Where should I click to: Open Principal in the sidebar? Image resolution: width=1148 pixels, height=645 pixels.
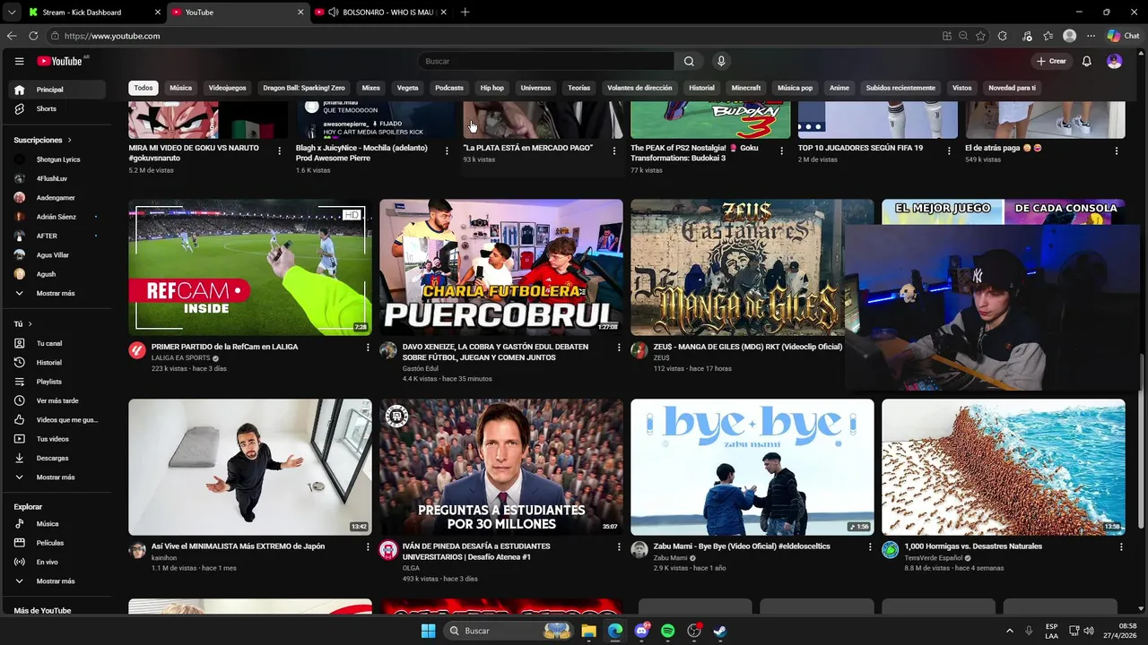[57, 90]
